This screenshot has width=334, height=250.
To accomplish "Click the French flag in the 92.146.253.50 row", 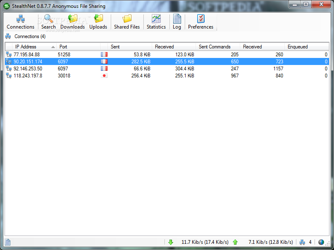I will [104, 69].
